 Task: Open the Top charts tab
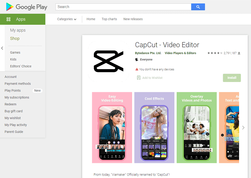tap(109, 19)
